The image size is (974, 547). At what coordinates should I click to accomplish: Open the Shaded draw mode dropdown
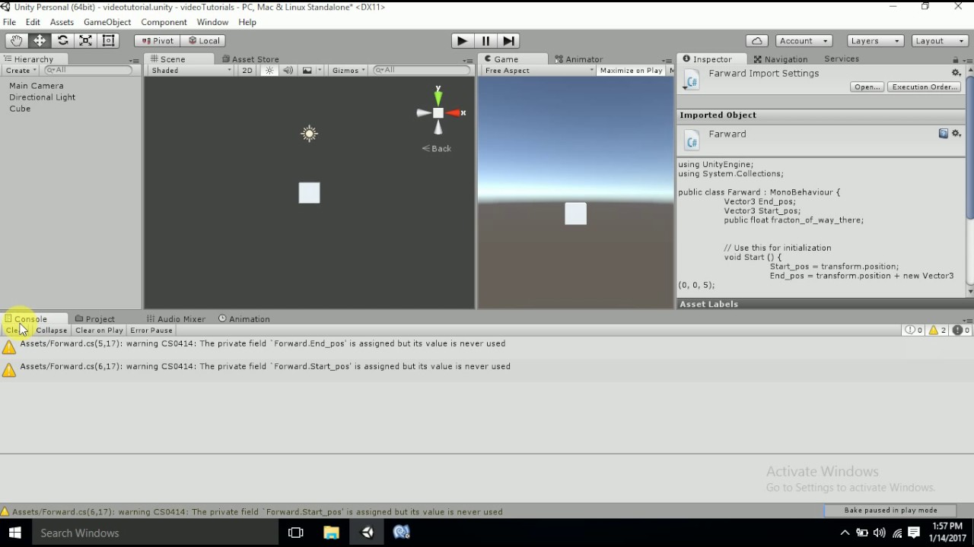tap(190, 71)
